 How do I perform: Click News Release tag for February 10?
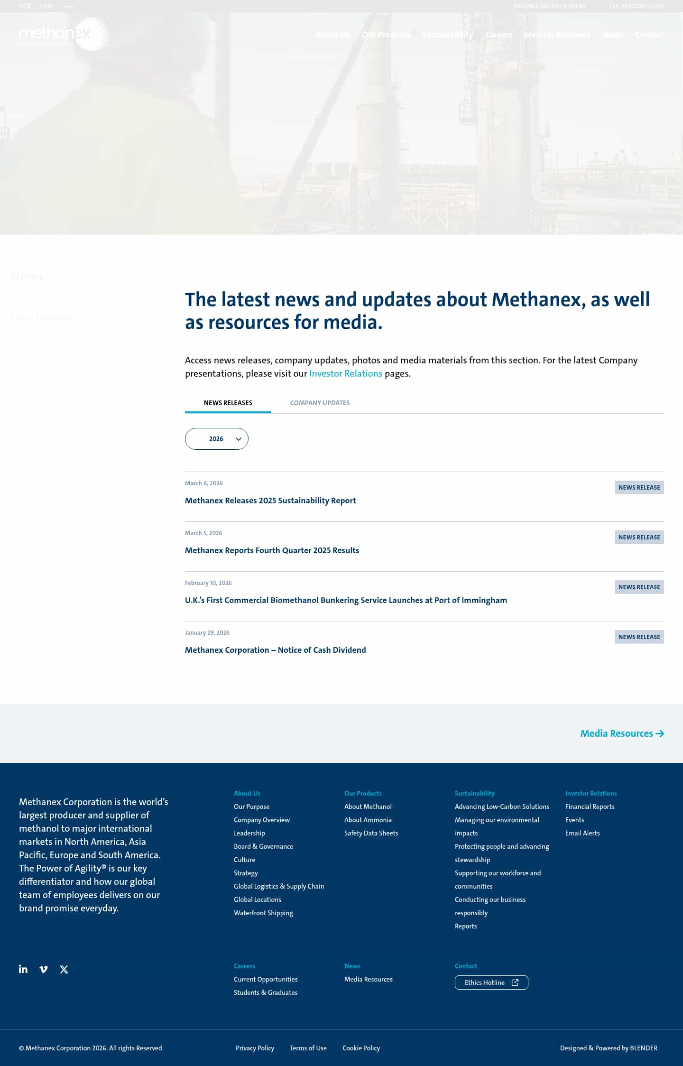[x=639, y=587]
